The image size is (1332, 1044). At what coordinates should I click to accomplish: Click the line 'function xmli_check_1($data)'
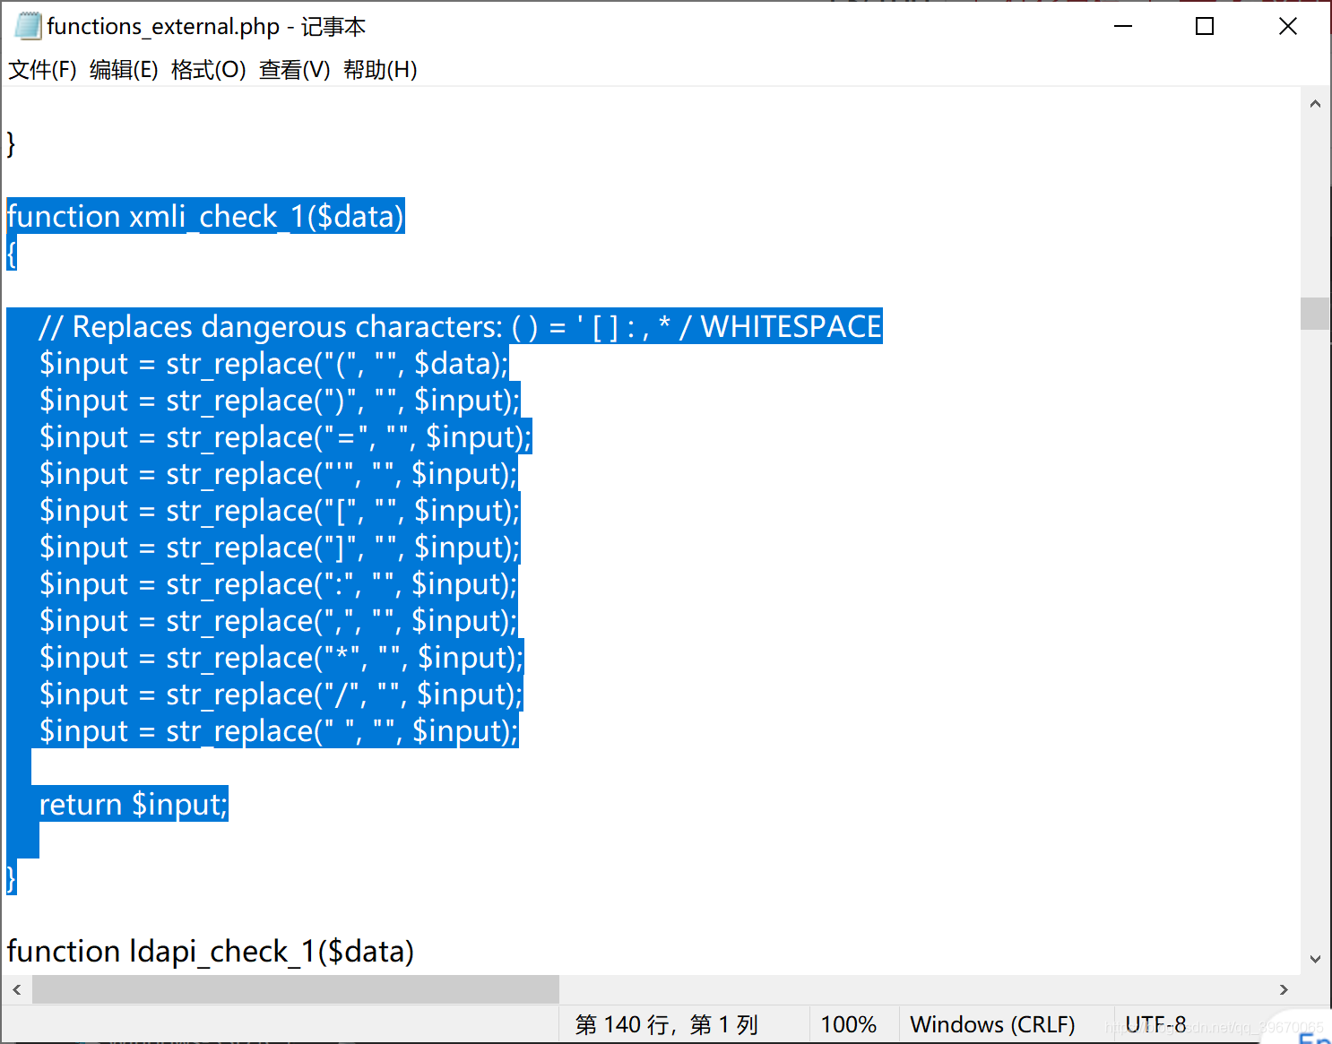point(205,216)
